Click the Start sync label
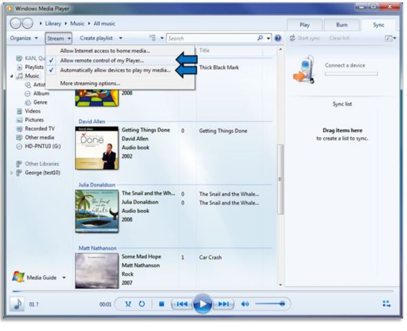 click(x=309, y=38)
